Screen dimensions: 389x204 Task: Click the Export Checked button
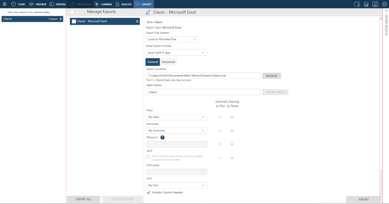pos(123,199)
